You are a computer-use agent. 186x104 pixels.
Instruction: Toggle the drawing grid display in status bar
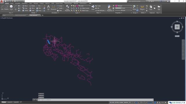[x=130, y=103]
